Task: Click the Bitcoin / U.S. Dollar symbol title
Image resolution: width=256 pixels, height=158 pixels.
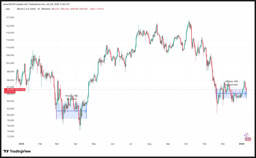Action: (26, 9)
